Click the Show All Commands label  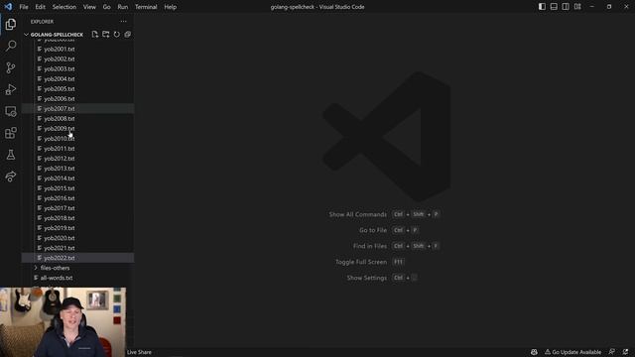(x=357, y=214)
